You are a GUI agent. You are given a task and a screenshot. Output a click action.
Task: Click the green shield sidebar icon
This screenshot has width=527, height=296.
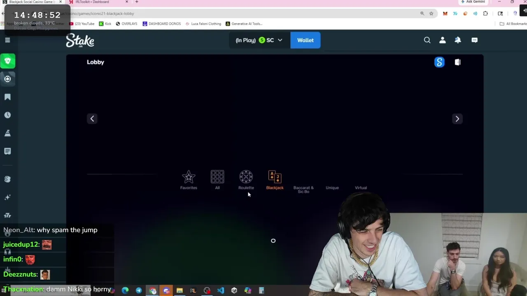click(7, 61)
